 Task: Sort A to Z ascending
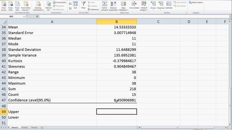click(70, 4)
